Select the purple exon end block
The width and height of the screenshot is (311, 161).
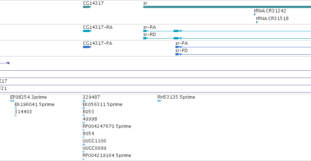tap(8, 63)
